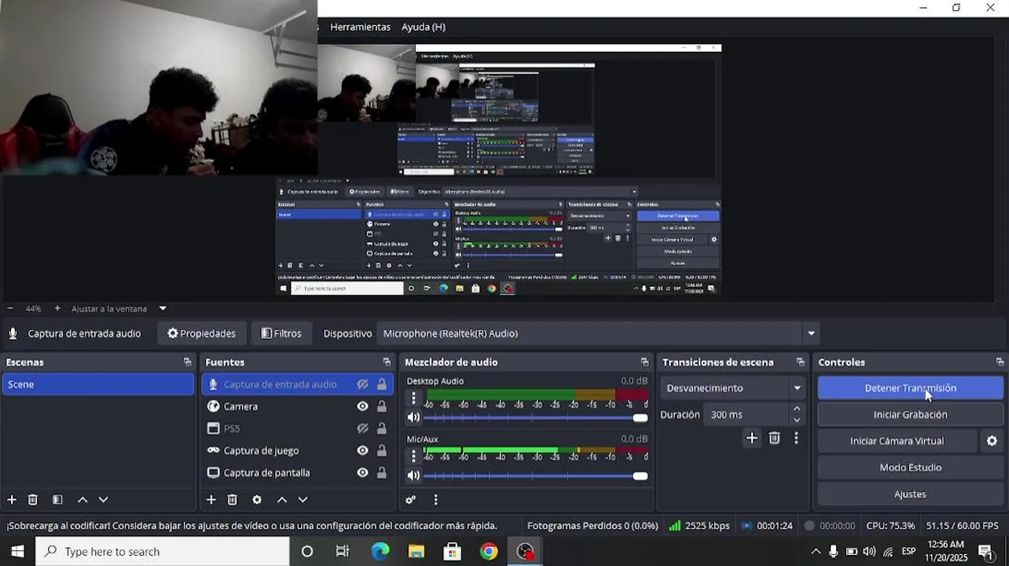Click Iniciar Cámara Virtual button
This screenshot has width=1009, height=566.
tap(897, 441)
